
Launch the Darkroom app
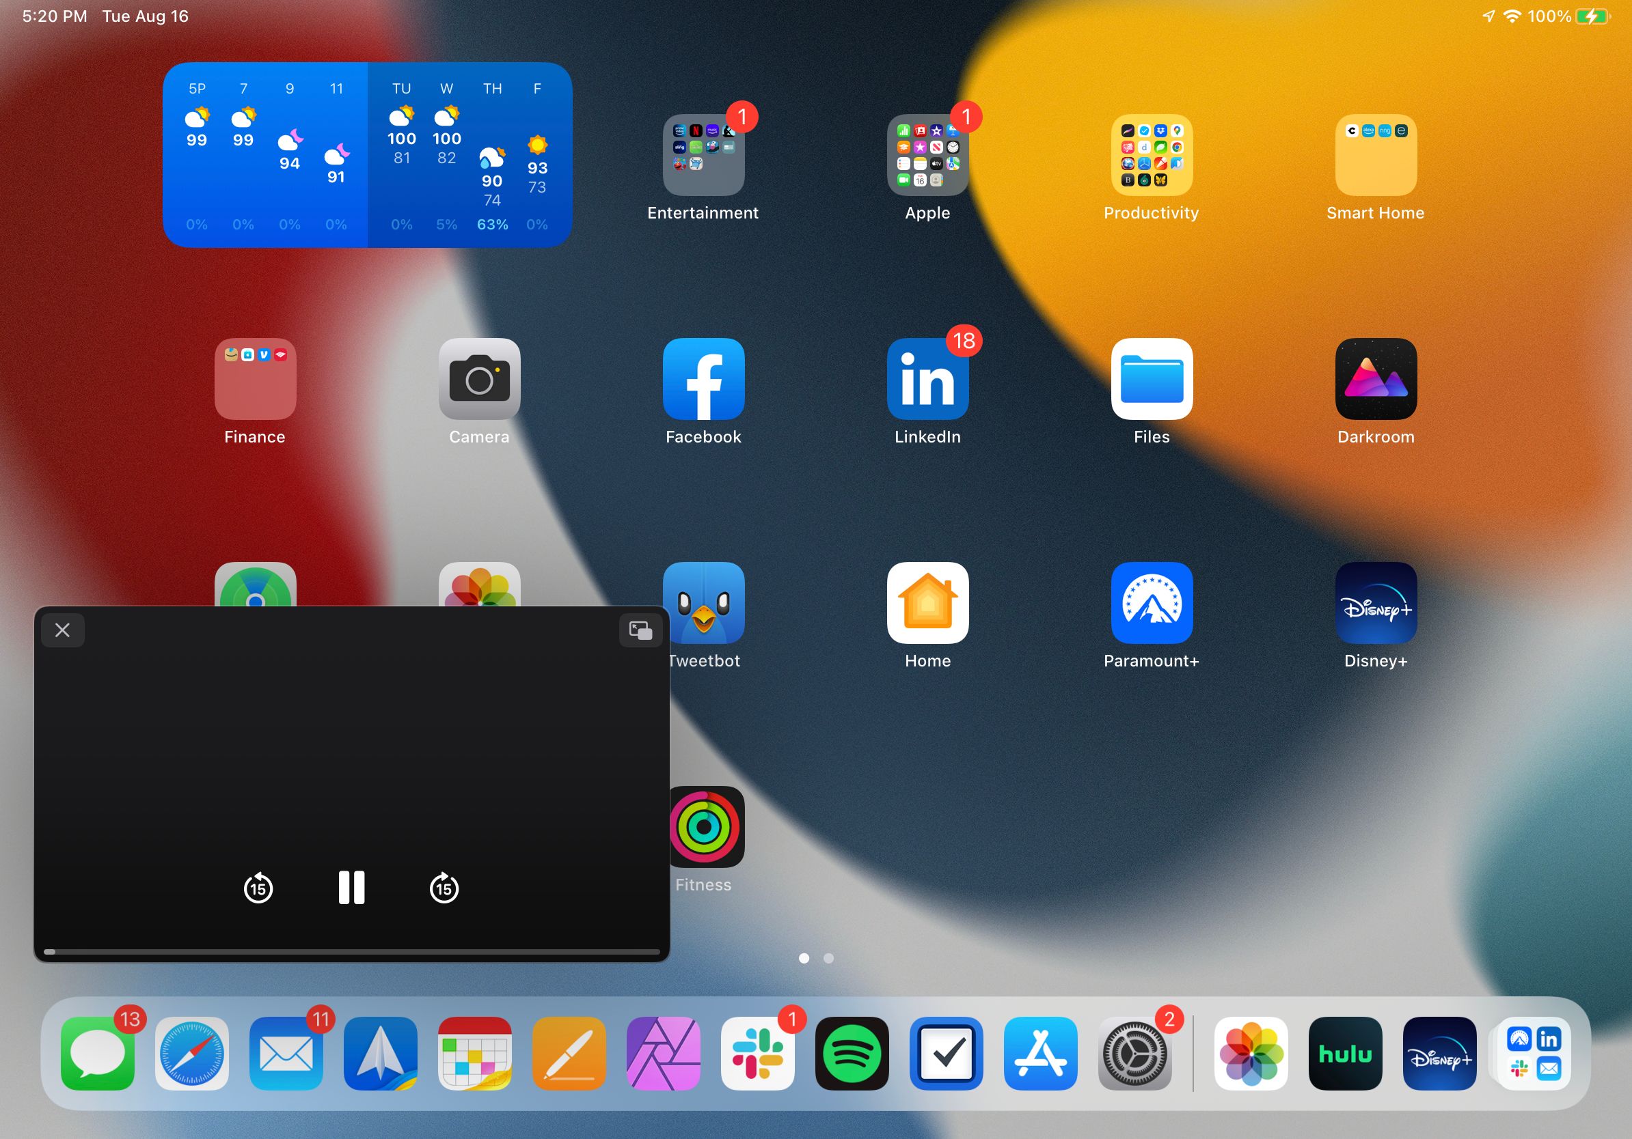1376,379
